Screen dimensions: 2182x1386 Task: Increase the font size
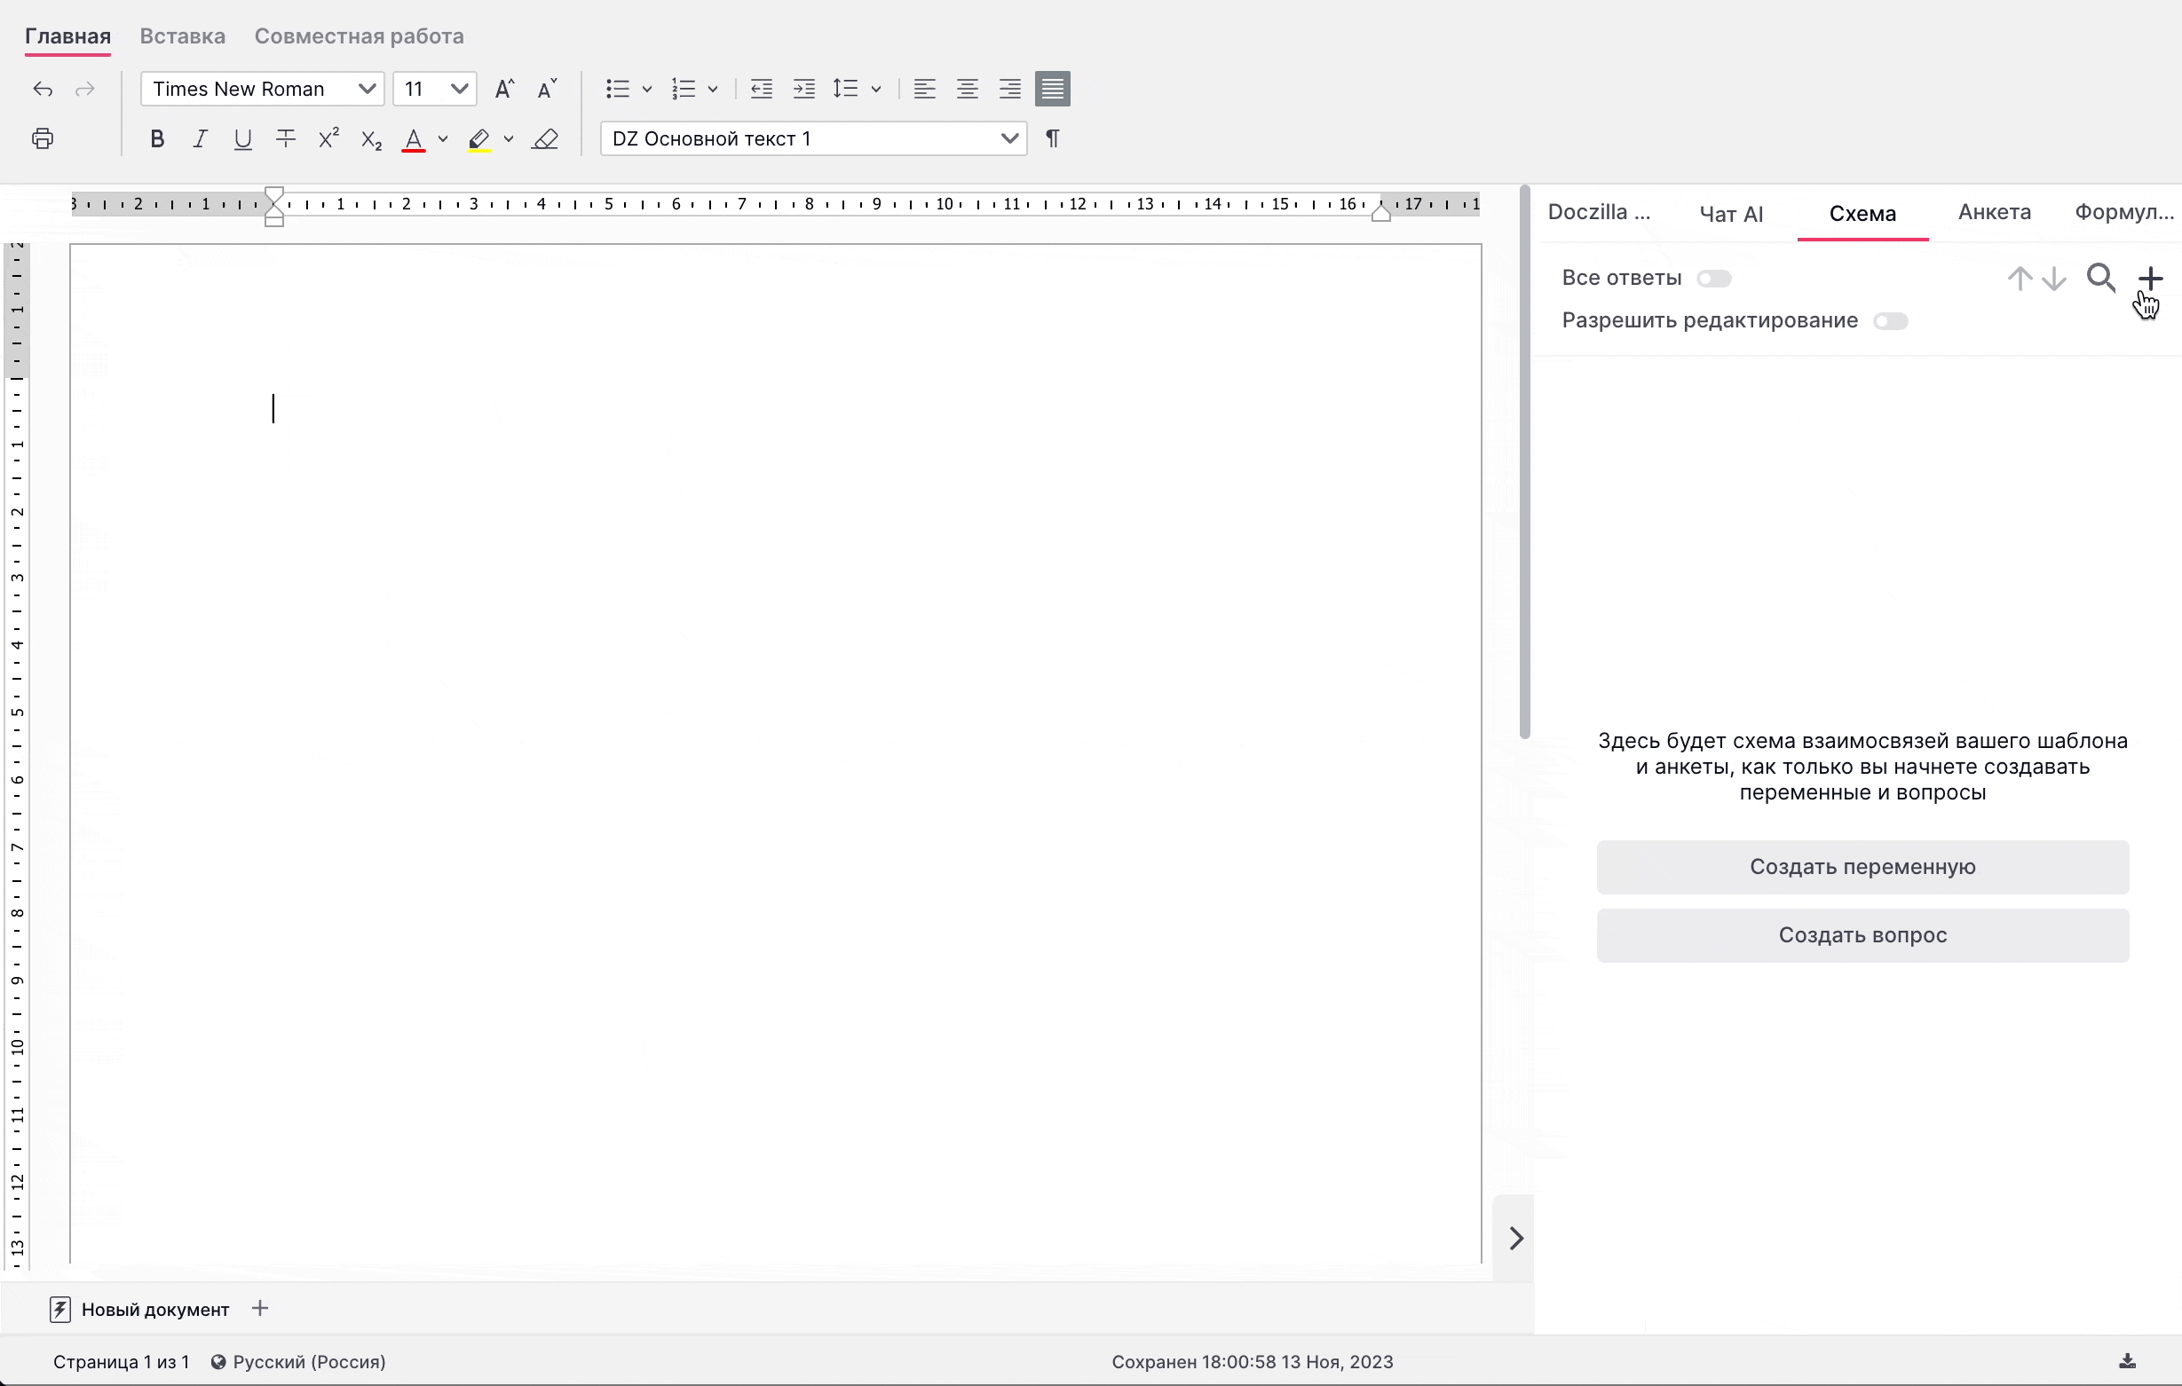coord(505,89)
